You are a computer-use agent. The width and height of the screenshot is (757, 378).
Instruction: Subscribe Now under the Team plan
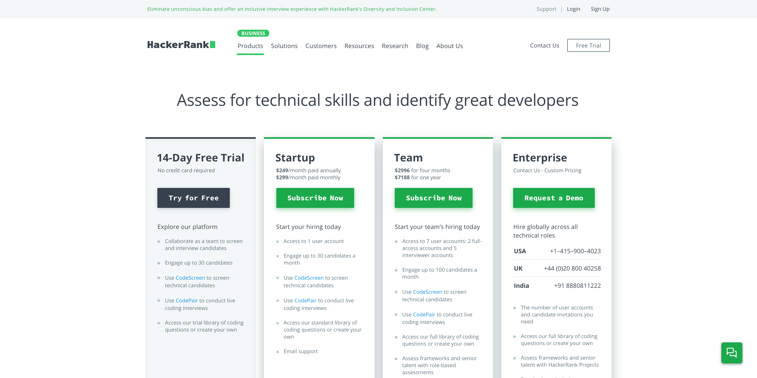433,198
